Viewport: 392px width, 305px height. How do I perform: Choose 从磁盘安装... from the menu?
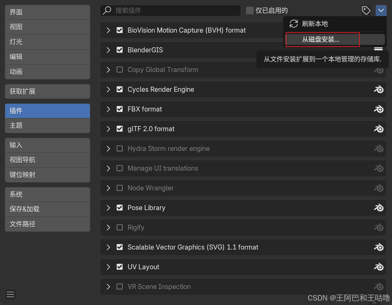(335, 39)
